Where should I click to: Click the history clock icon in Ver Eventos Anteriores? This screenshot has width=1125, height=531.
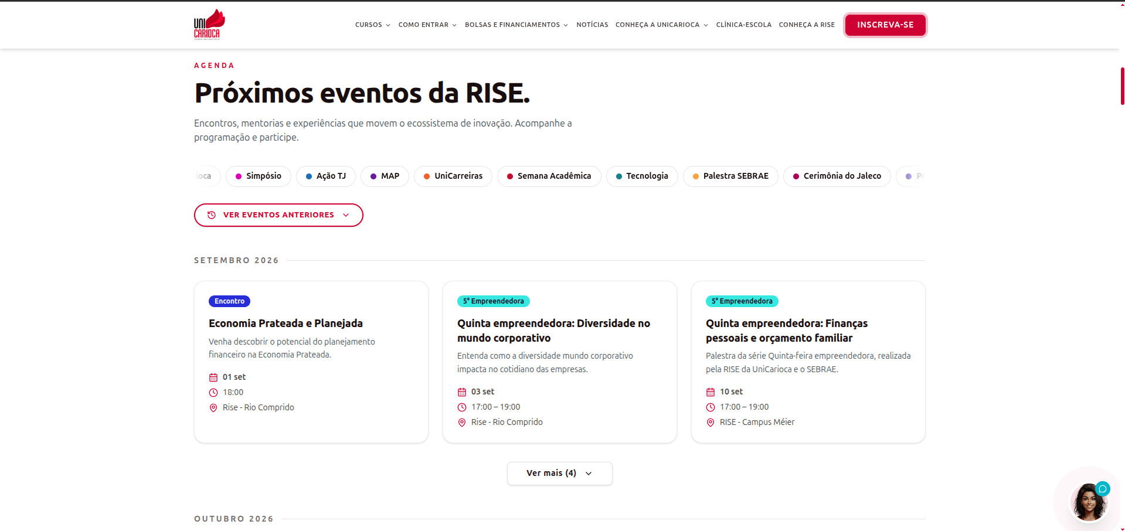click(x=212, y=215)
